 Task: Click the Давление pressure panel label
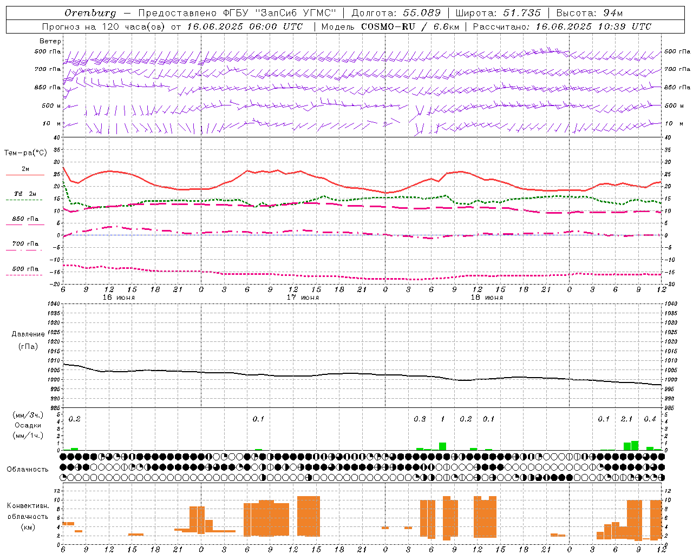[x=28, y=334]
